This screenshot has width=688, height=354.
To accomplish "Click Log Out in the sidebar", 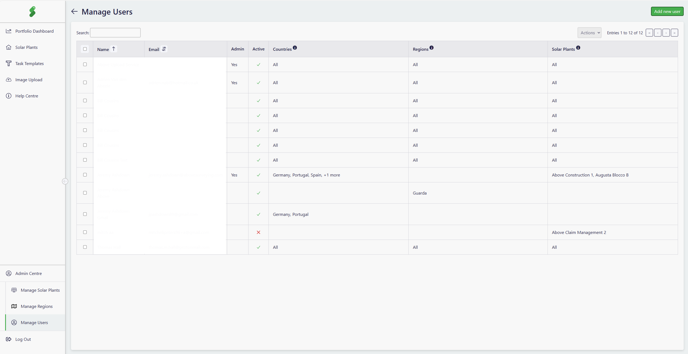I will (x=23, y=339).
